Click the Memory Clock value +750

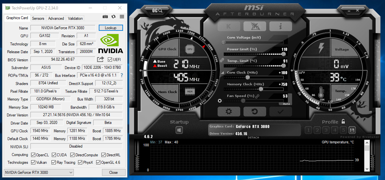click(283, 84)
